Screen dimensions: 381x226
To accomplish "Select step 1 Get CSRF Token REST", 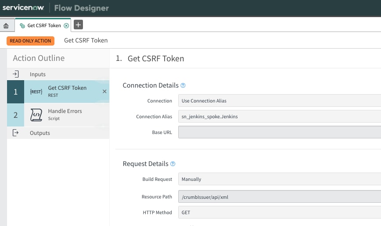I will point(58,92).
